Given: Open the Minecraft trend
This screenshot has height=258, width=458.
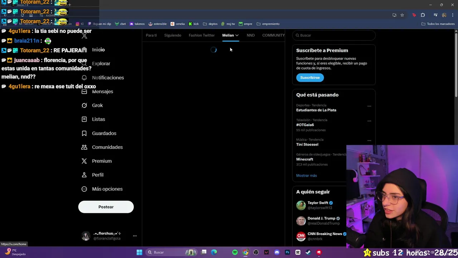Looking at the screenshot, I should coord(304,159).
